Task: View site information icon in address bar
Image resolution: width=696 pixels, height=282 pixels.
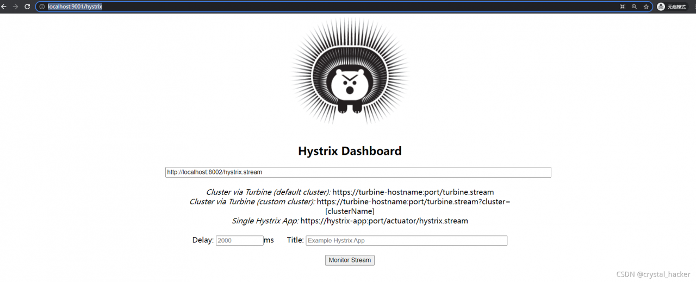Action: pyautogui.click(x=42, y=7)
